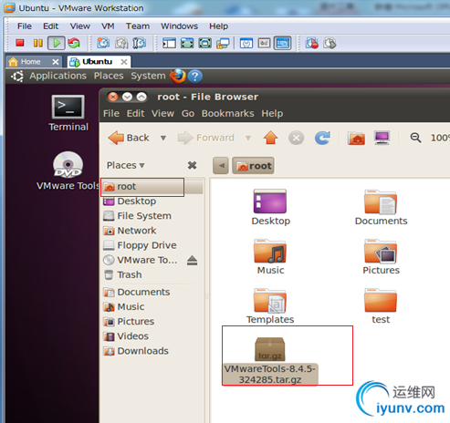Click the revert to snapshot icon

[121, 43]
